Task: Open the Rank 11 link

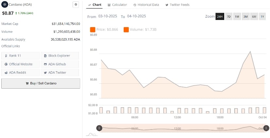Action: pyautogui.click(x=21, y=56)
